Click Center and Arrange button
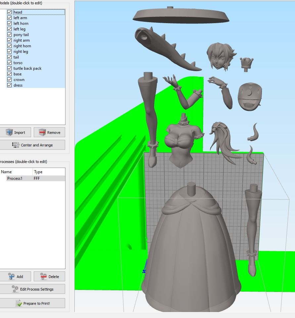The width and height of the screenshot is (295, 318). 32,145
